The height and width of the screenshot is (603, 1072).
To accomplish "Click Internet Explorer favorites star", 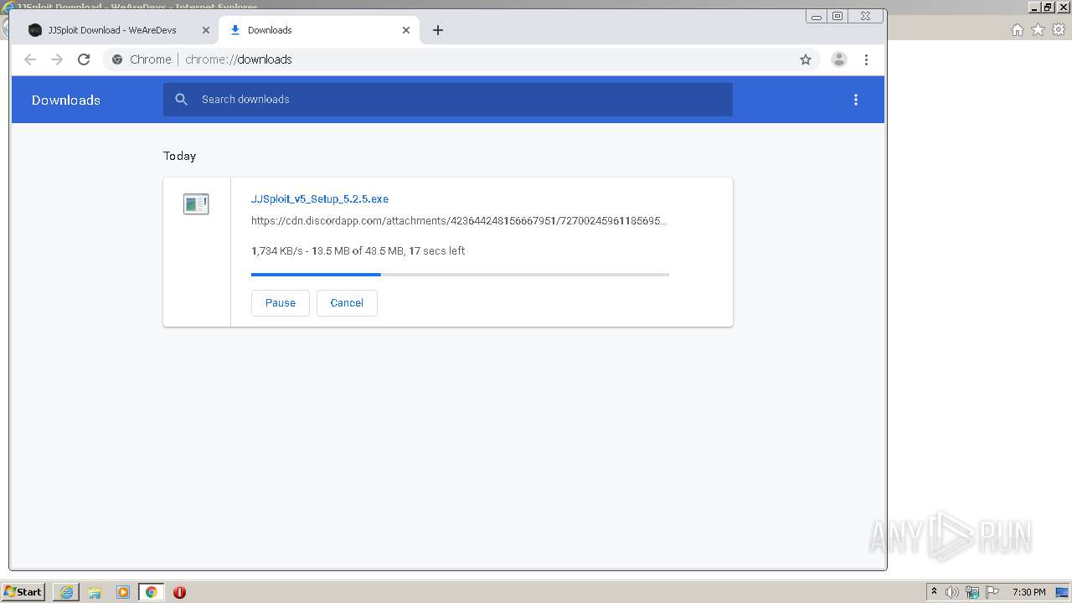I will pyautogui.click(x=1038, y=30).
